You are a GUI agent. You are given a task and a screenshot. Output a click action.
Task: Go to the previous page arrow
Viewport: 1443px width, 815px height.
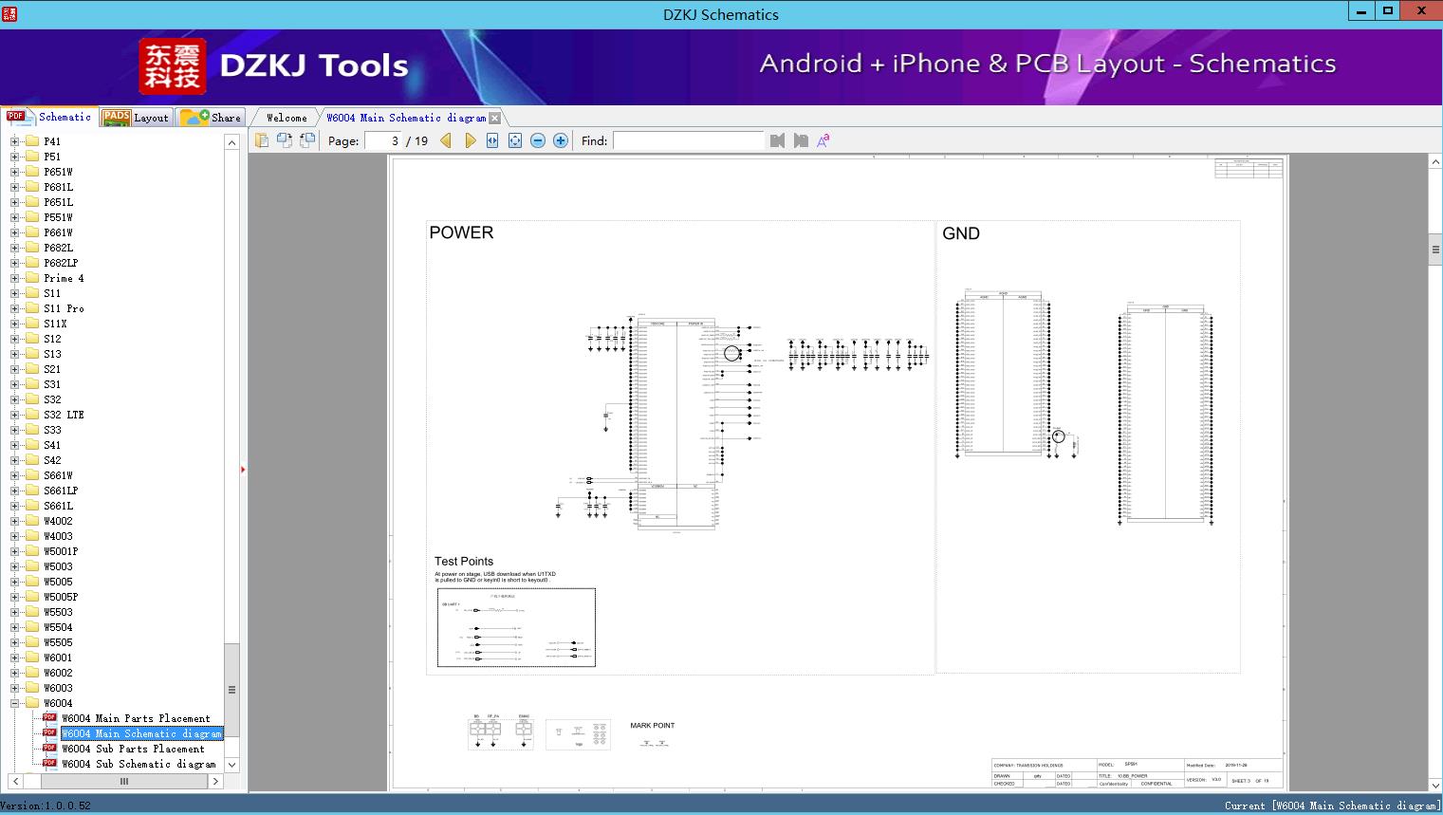[x=447, y=140]
